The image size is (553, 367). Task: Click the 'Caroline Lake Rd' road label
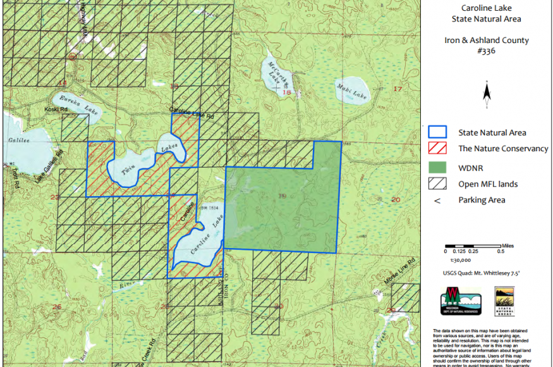point(191,113)
